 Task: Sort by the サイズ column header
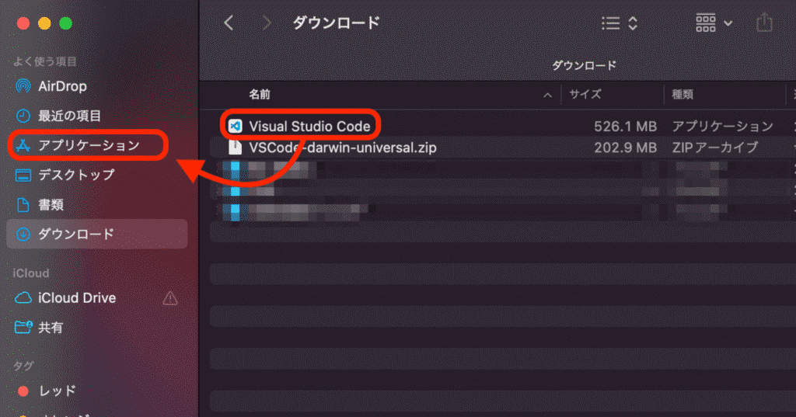click(585, 95)
